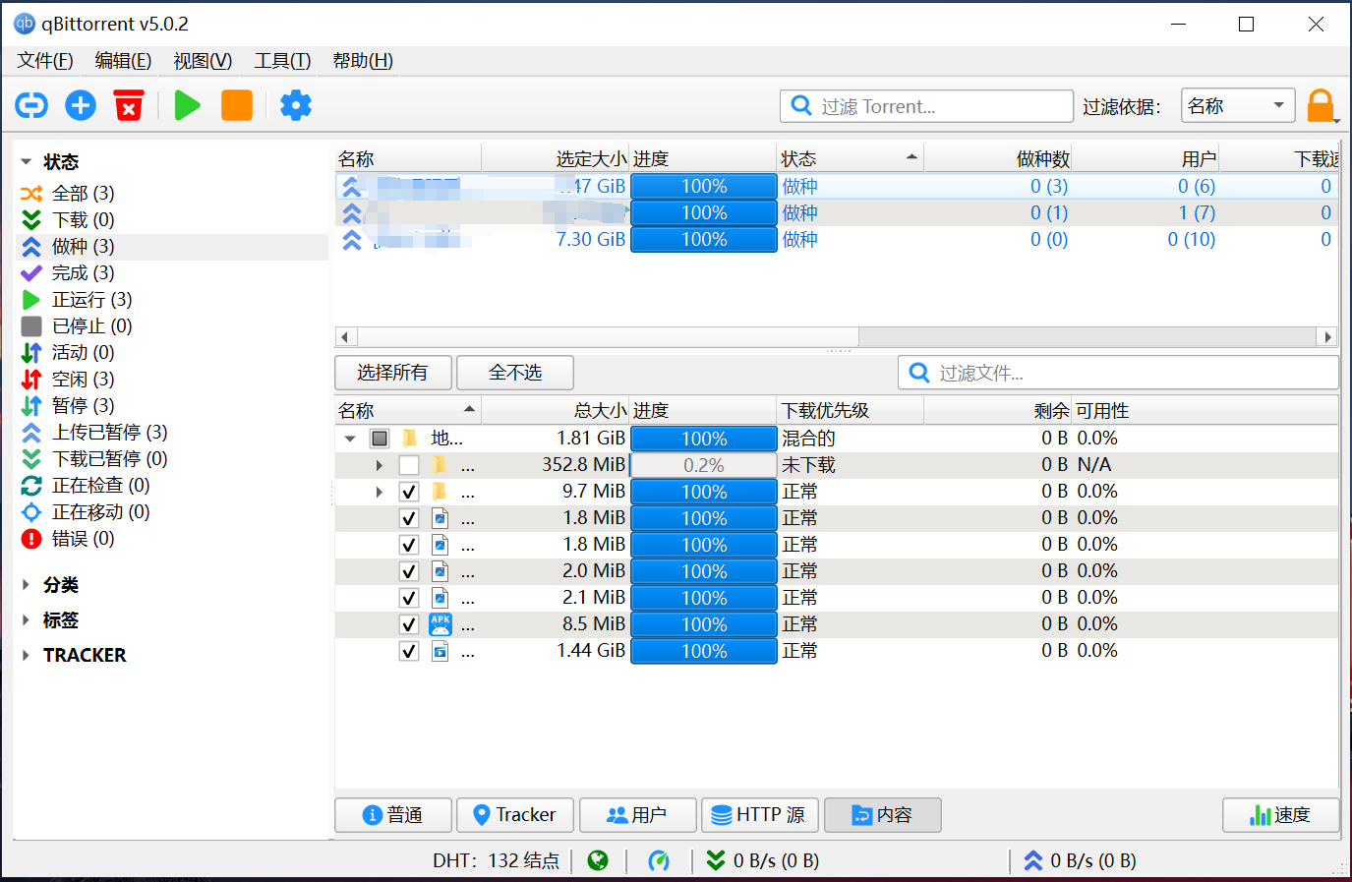This screenshot has width=1352, height=882.
Task: Click the 选择所有 button
Action: [x=393, y=373]
